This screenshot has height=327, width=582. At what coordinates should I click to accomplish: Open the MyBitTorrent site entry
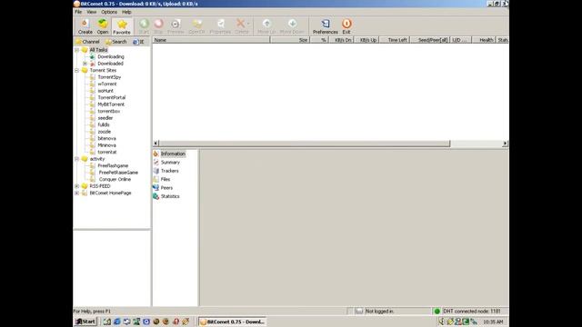pyautogui.click(x=111, y=104)
